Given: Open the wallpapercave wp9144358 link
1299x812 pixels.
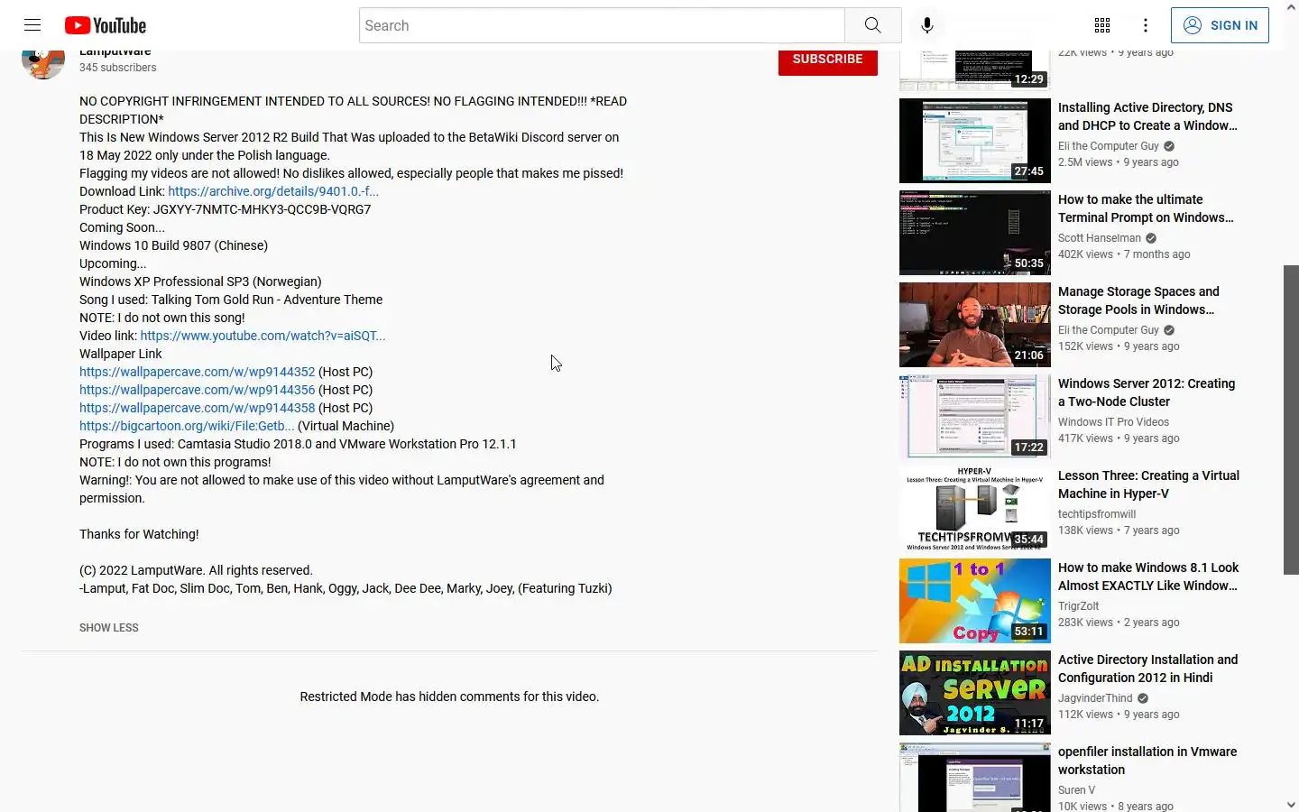Looking at the screenshot, I should 197,408.
